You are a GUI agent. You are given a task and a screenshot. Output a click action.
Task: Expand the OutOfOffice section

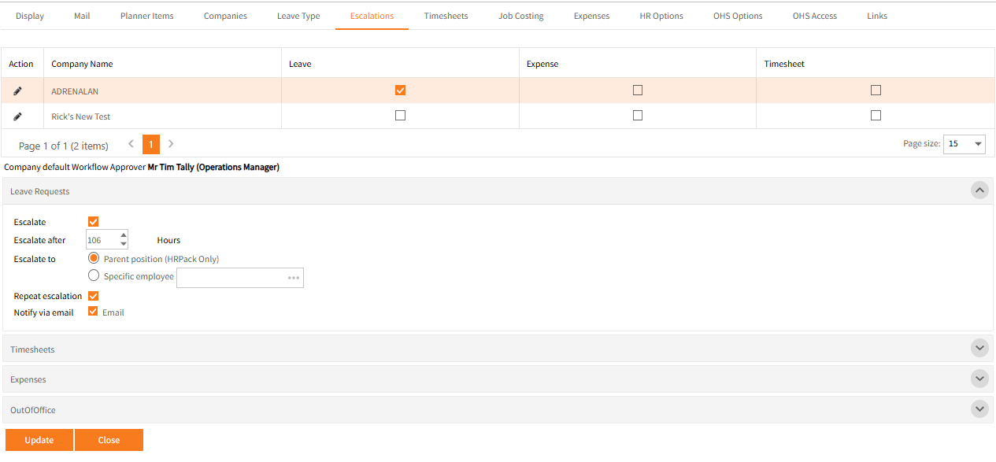coord(979,409)
